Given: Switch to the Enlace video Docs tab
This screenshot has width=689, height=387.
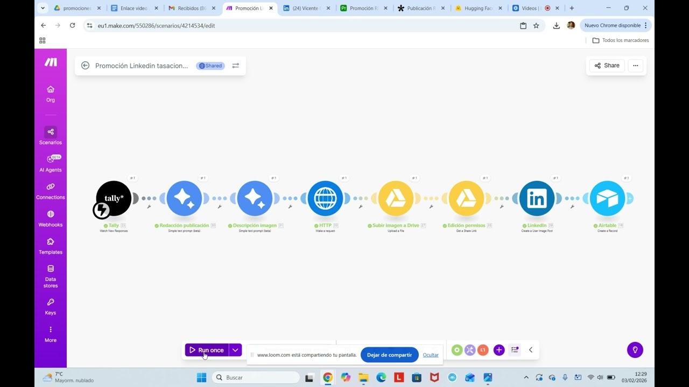Looking at the screenshot, I should tap(134, 8).
